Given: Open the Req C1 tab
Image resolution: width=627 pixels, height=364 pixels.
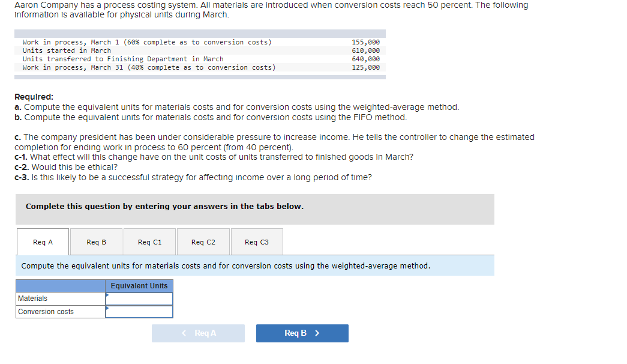Looking at the screenshot, I should click(x=149, y=241).
